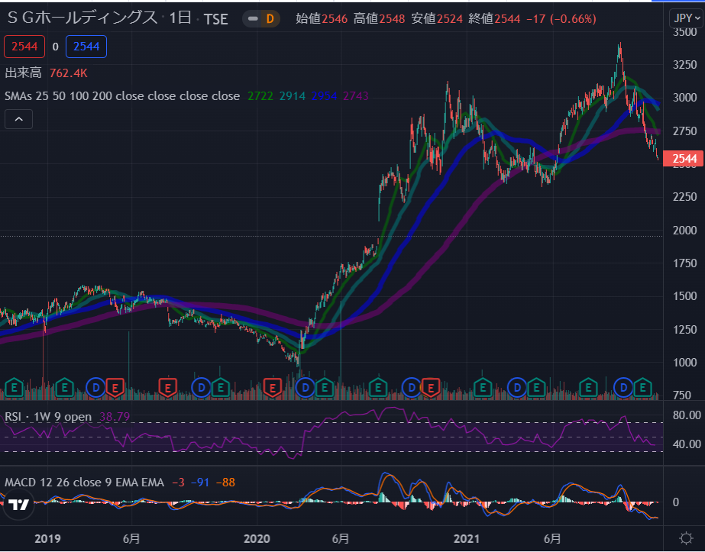Click the RSI value 38.79
The width and height of the screenshot is (705, 552).
point(115,417)
